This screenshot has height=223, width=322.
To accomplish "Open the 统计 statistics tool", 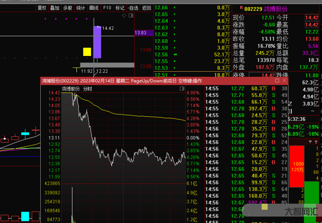I will point(80,8).
